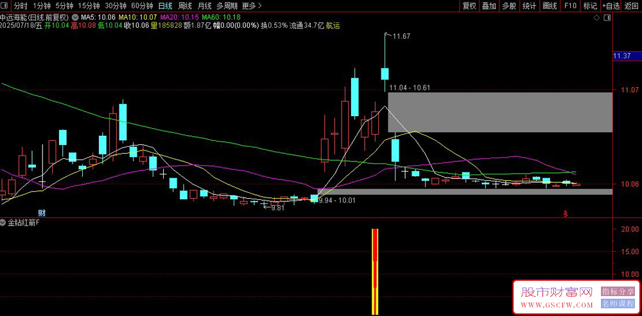Open the 复权 adjustment menu
The image size is (642, 316).
[469, 6]
